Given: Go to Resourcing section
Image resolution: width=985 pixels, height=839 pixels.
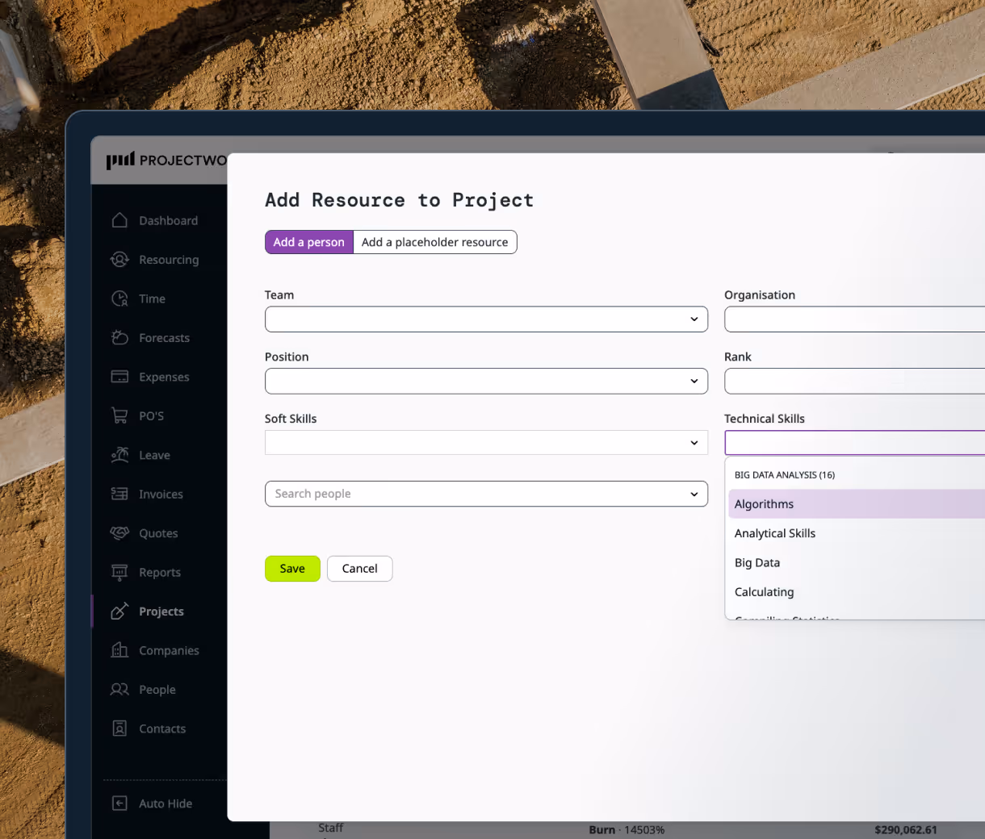Looking at the screenshot, I should (x=169, y=260).
